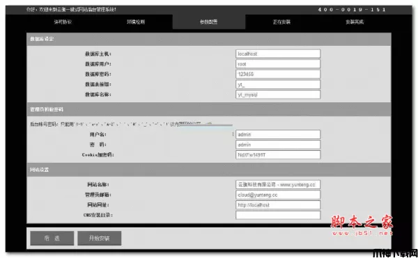Click the 管理员邮箱 field with cloud@yunteng.cc

click(x=278, y=195)
